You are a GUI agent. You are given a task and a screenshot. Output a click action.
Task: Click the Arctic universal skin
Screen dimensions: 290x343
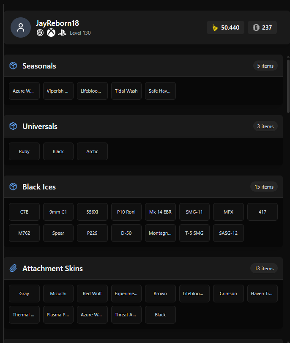(x=92, y=151)
